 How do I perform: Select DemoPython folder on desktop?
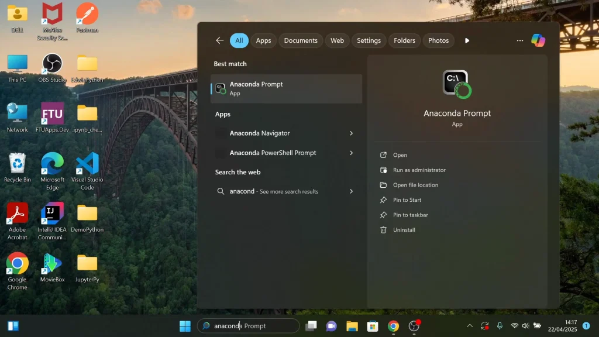pyautogui.click(x=87, y=218)
